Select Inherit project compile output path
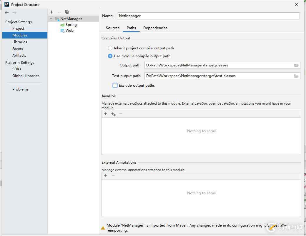 pos(110,48)
